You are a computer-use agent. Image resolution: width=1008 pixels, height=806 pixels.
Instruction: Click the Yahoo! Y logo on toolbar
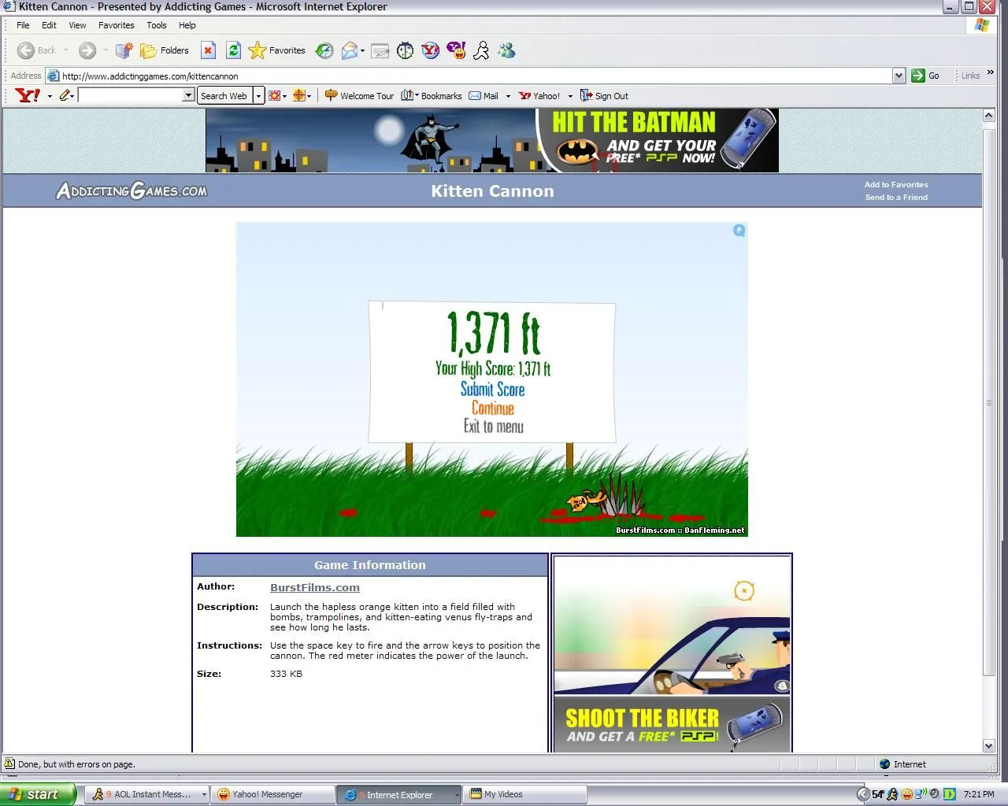(28, 95)
